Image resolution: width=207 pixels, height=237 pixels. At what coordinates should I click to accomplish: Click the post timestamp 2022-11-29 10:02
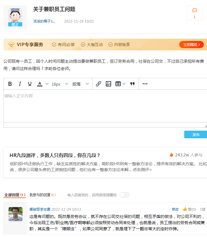[79, 21]
